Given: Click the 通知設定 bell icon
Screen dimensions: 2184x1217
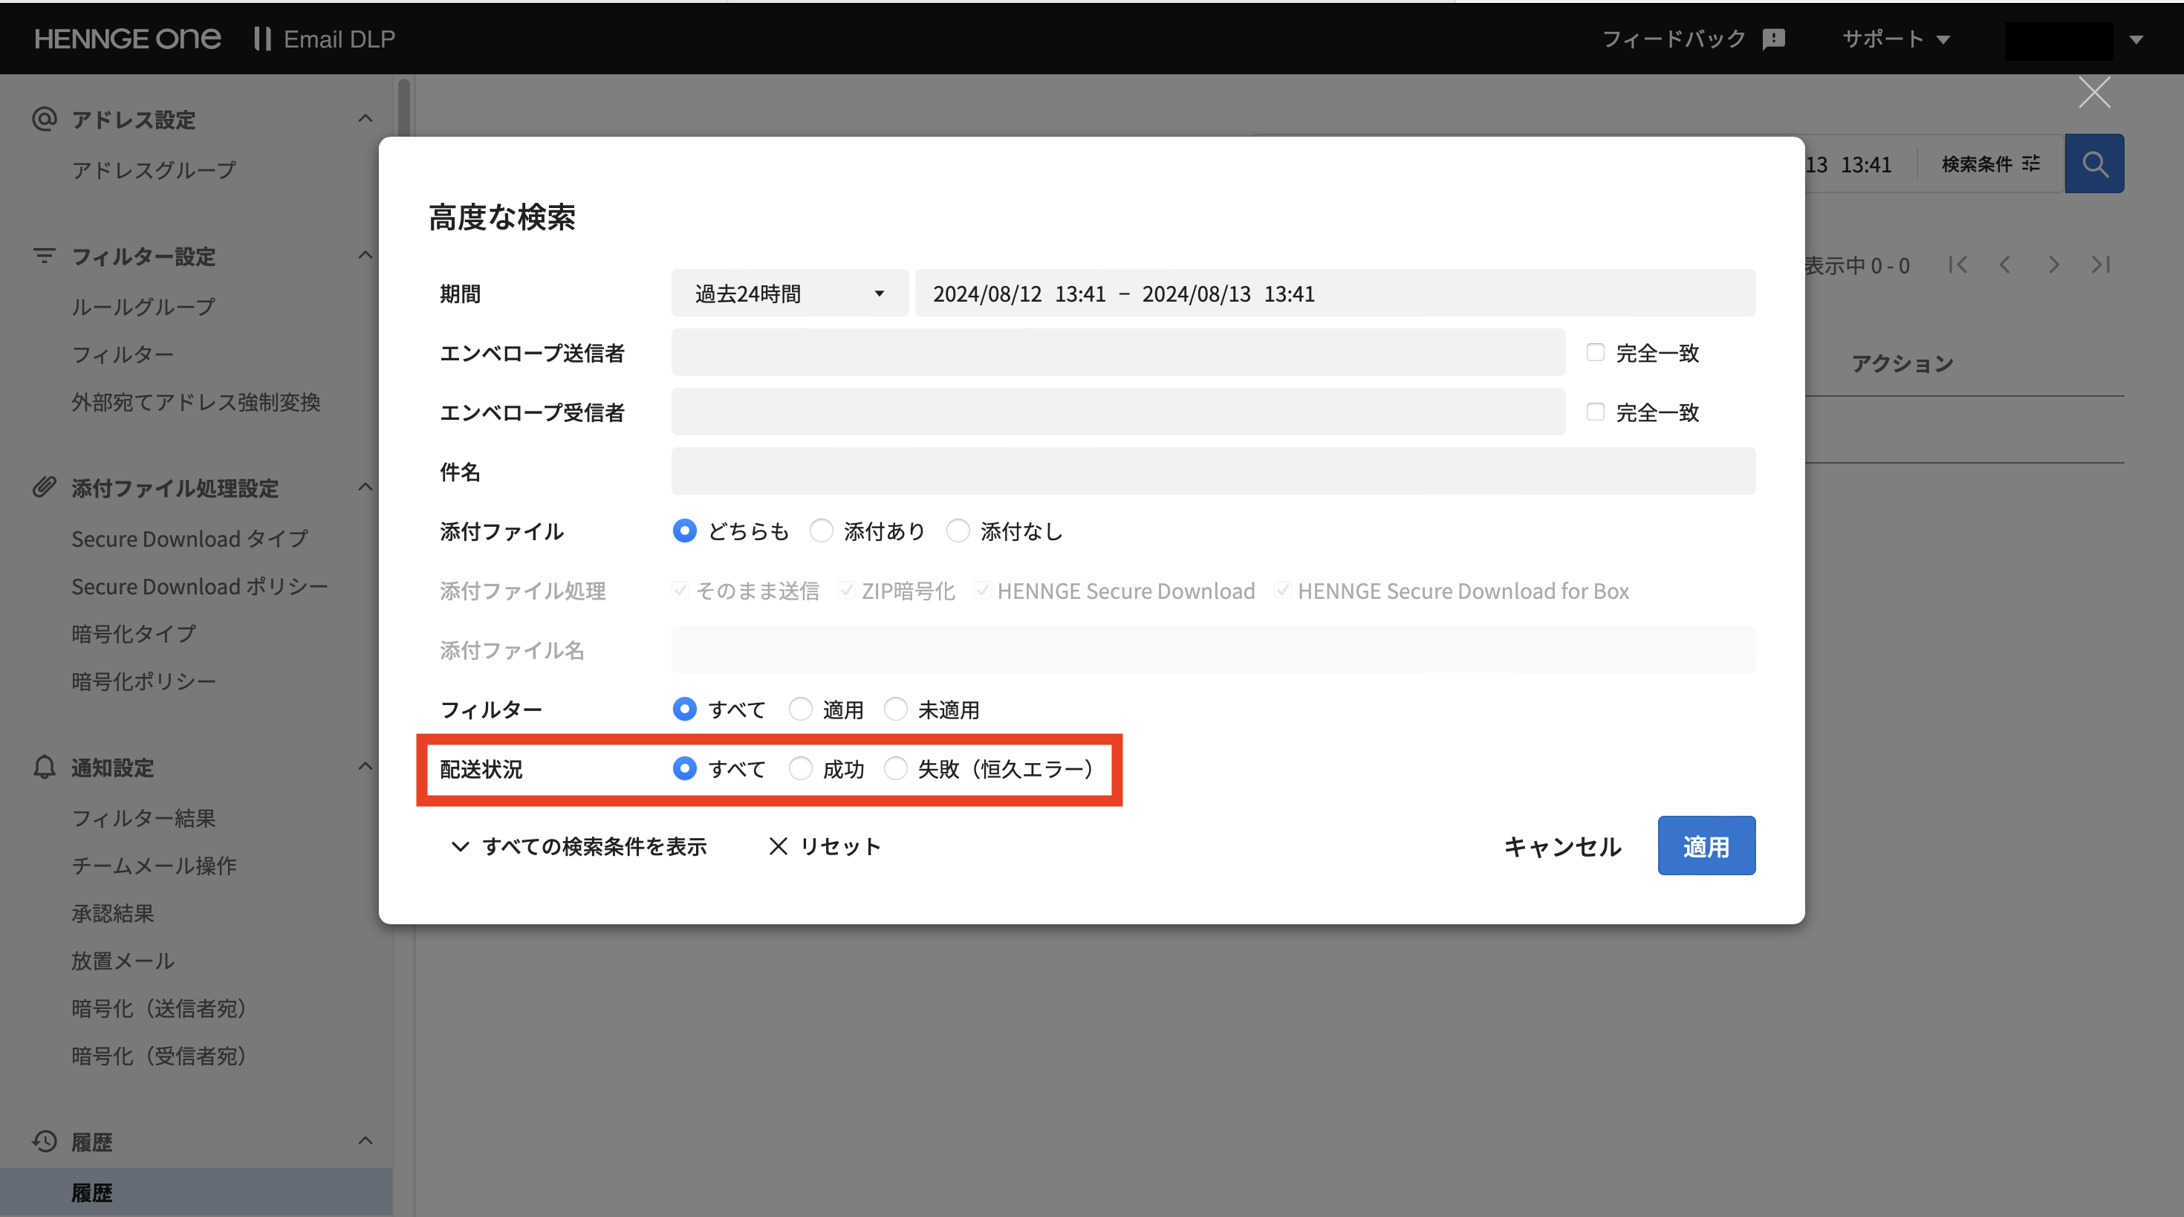Looking at the screenshot, I should click(x=44, y=767).
